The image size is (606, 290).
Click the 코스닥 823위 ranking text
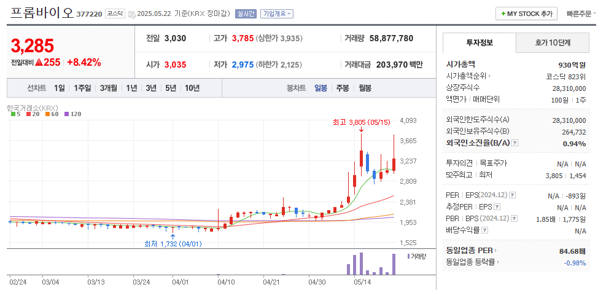coord(566,76)
